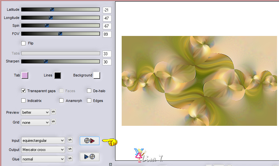Click the S button next to Glue

click(70, 158)
